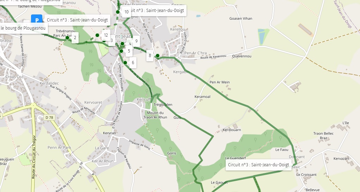Select waypoint marker number 2
Image resolution: width=360 pixels, height=192 pixels.
75,38
